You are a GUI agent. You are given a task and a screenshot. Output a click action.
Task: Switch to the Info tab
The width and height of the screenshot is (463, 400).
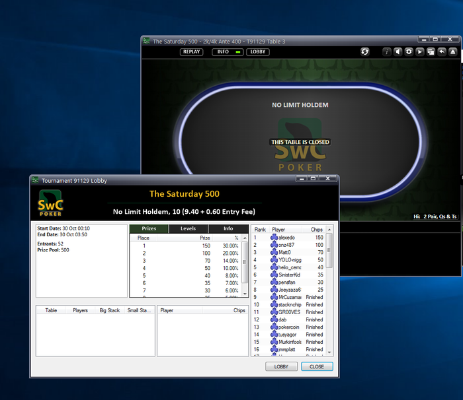point(228,228)
